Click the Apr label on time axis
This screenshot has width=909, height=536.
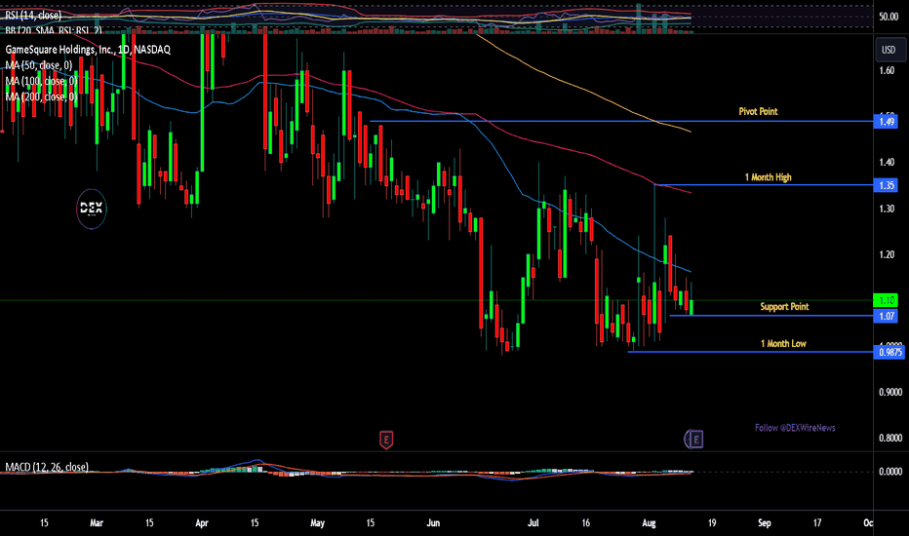[201, 522]
